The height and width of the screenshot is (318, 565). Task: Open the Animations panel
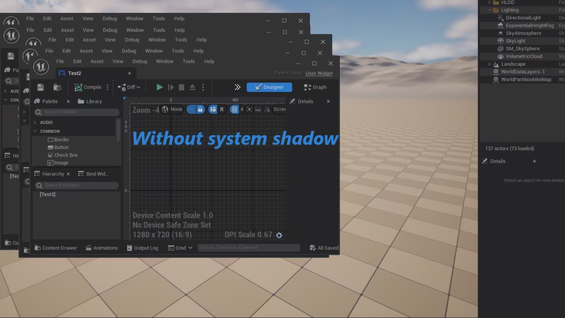pyautogui.click(x=102, y=248)
